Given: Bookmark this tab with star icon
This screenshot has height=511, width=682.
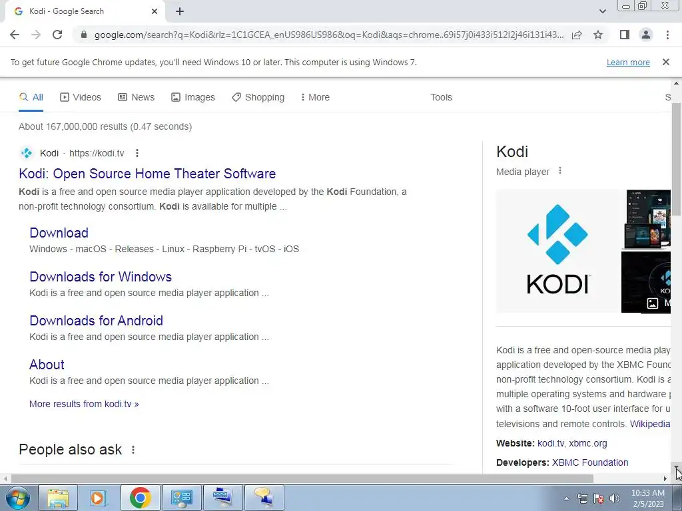Looking at the screenshot, I should [x=598, y=35].
